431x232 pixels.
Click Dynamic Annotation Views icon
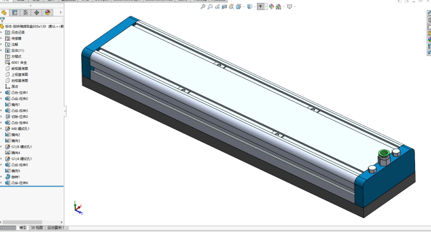click(231, 6)
